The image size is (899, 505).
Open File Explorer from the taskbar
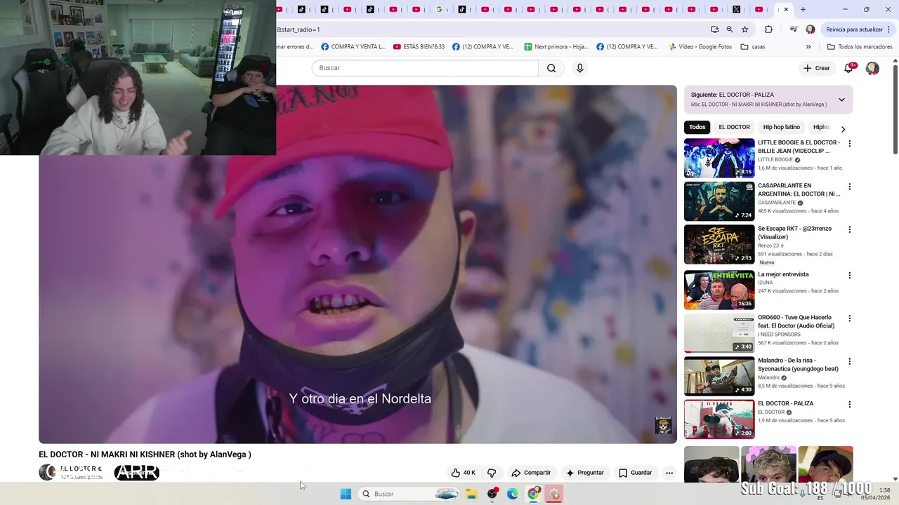(x=471, y=494)
